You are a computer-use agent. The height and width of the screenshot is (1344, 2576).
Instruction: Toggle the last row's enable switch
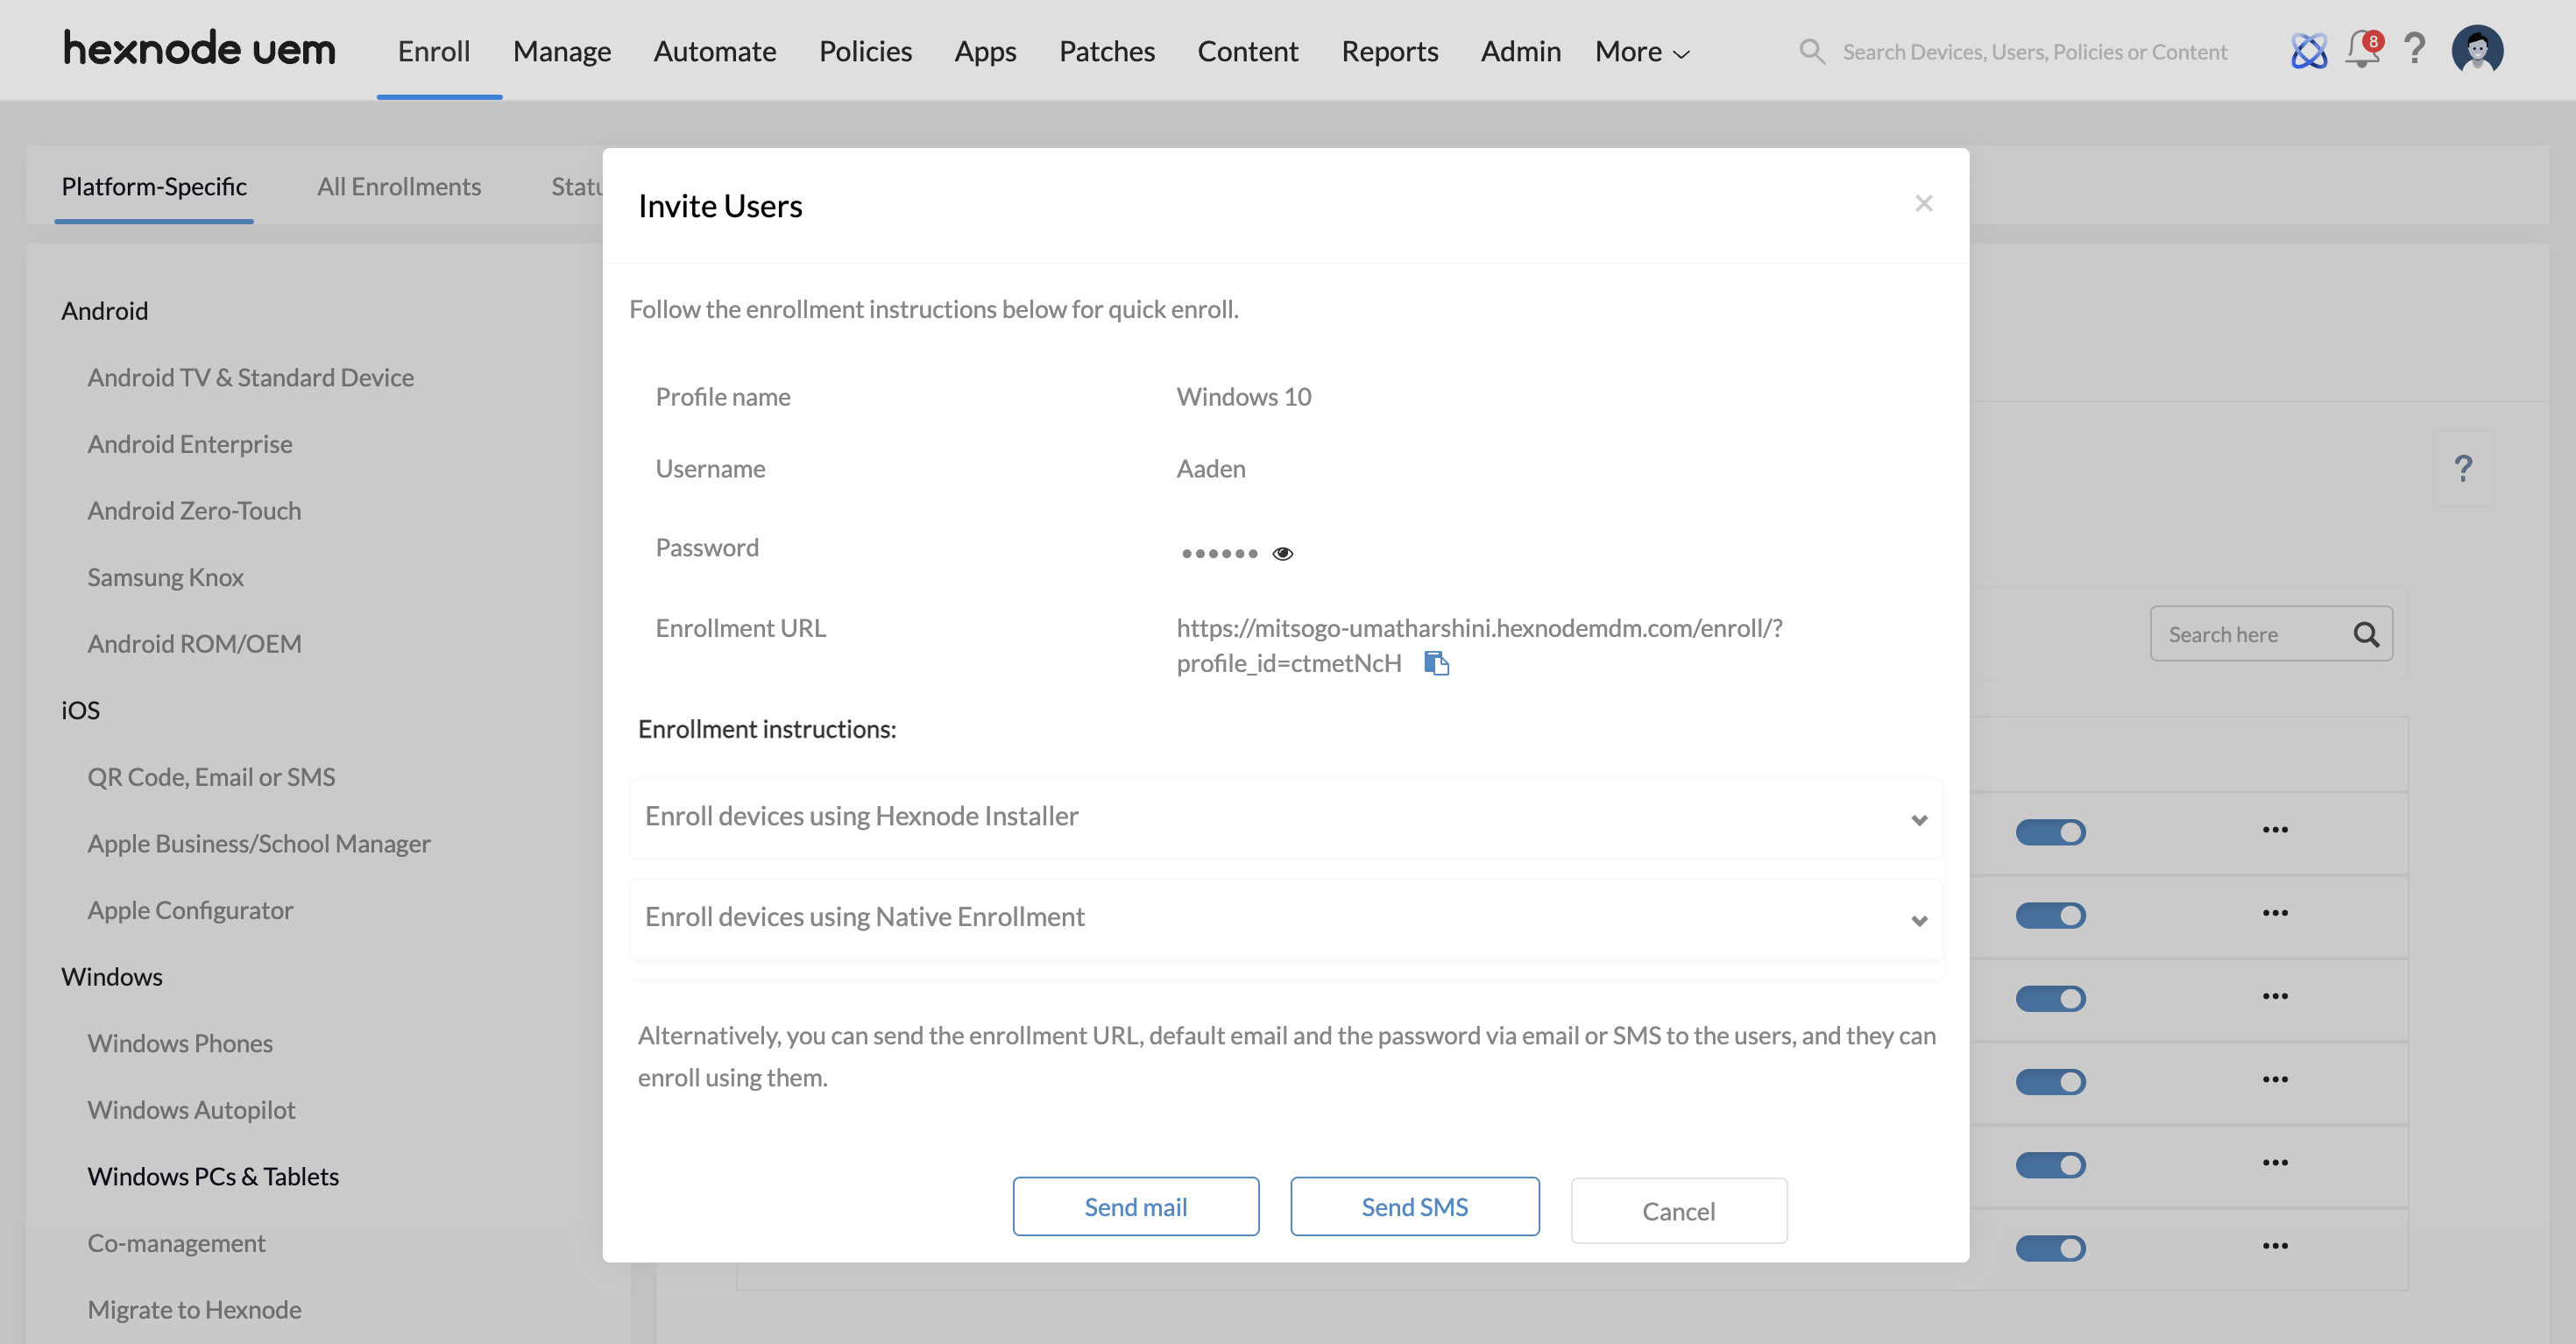click(2050, 1247)
